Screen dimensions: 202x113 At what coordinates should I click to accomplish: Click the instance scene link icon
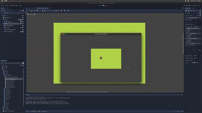[x=4, y=11]
